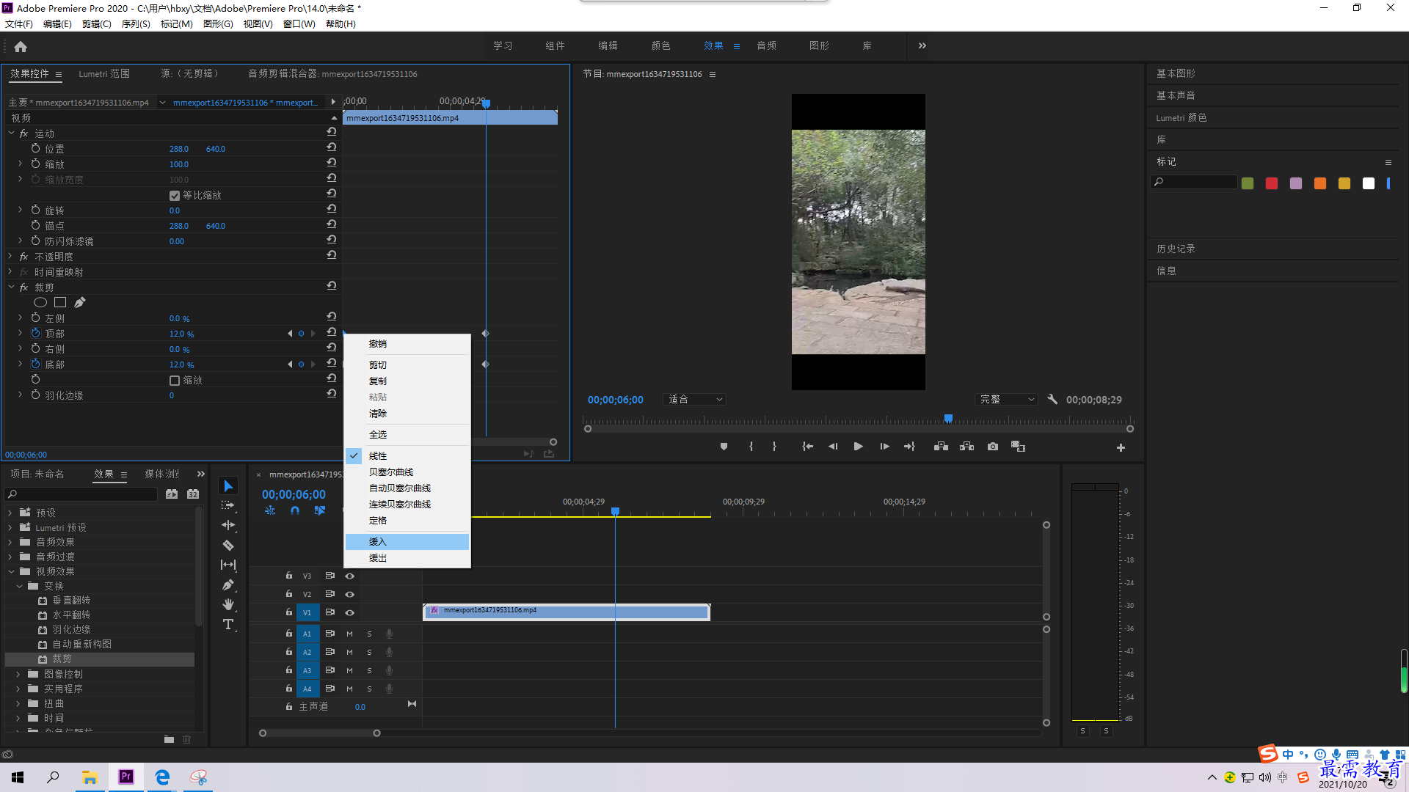Toggle animation stopwatch for Top crop
1409x792 pixels.
(x=35, y=333)
